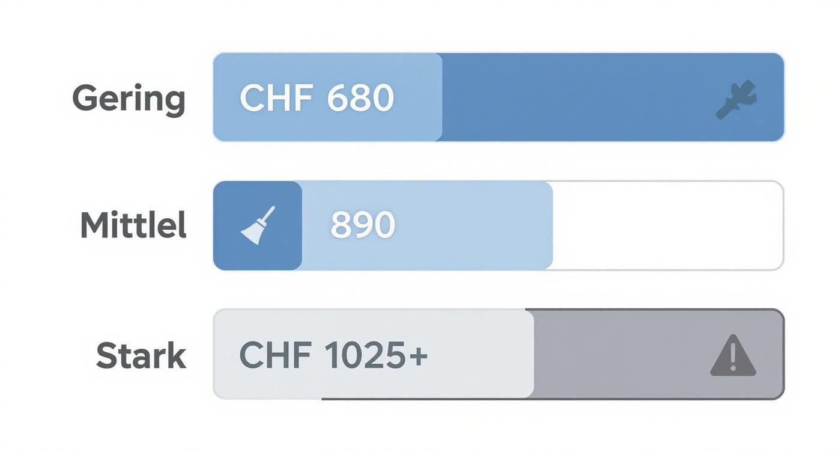Click the empty white area of Mittel bar
Viewport: 836px width, 452px height.
[x=667, y=225]
